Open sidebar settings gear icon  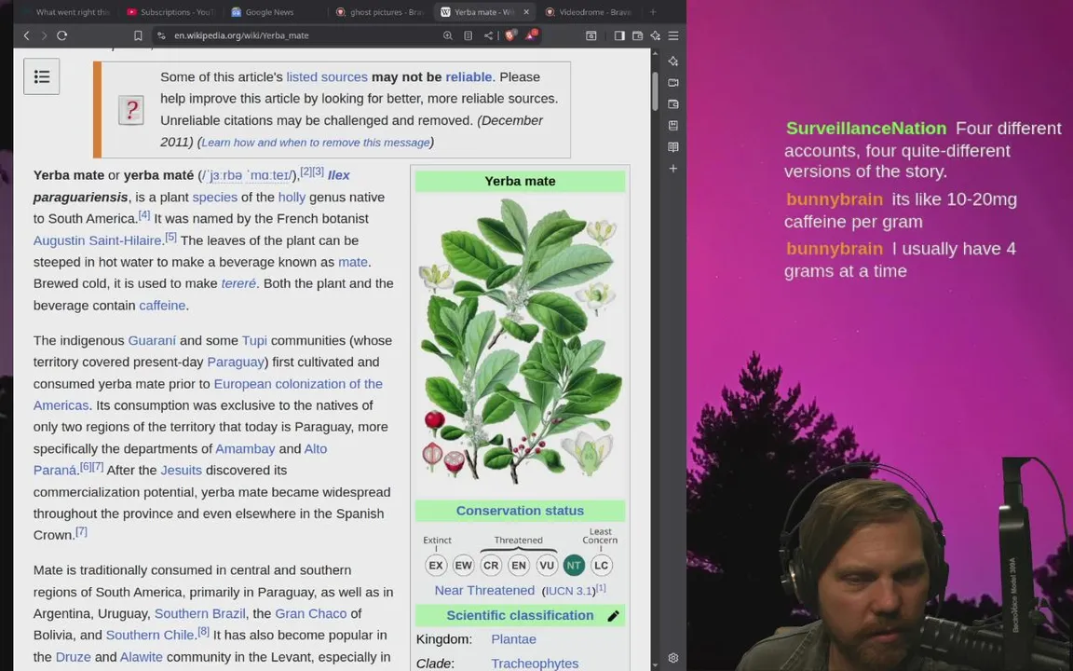673,657
